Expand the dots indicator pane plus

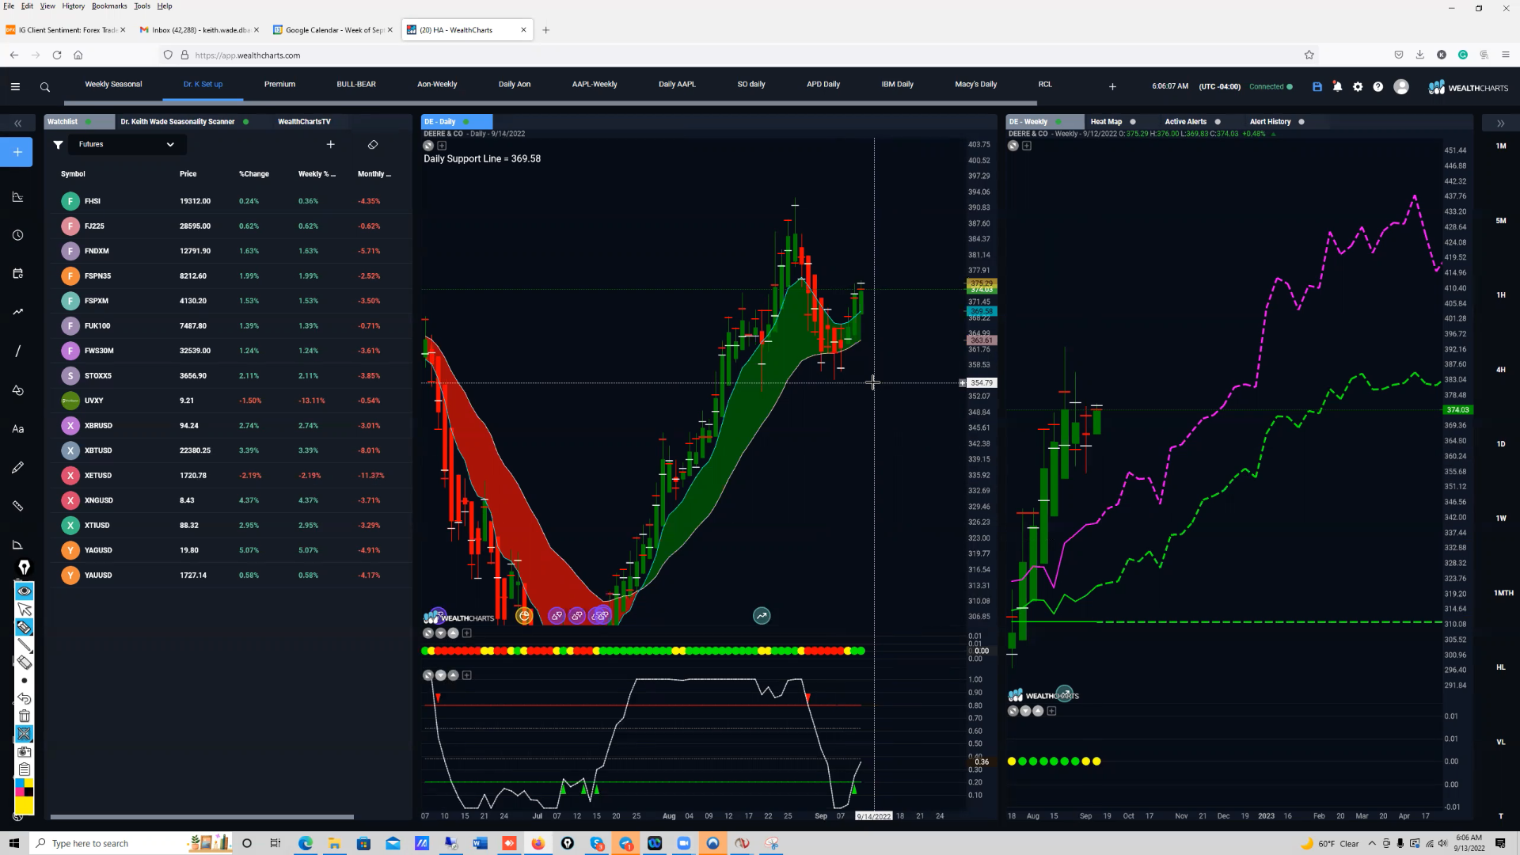[467, 633]
